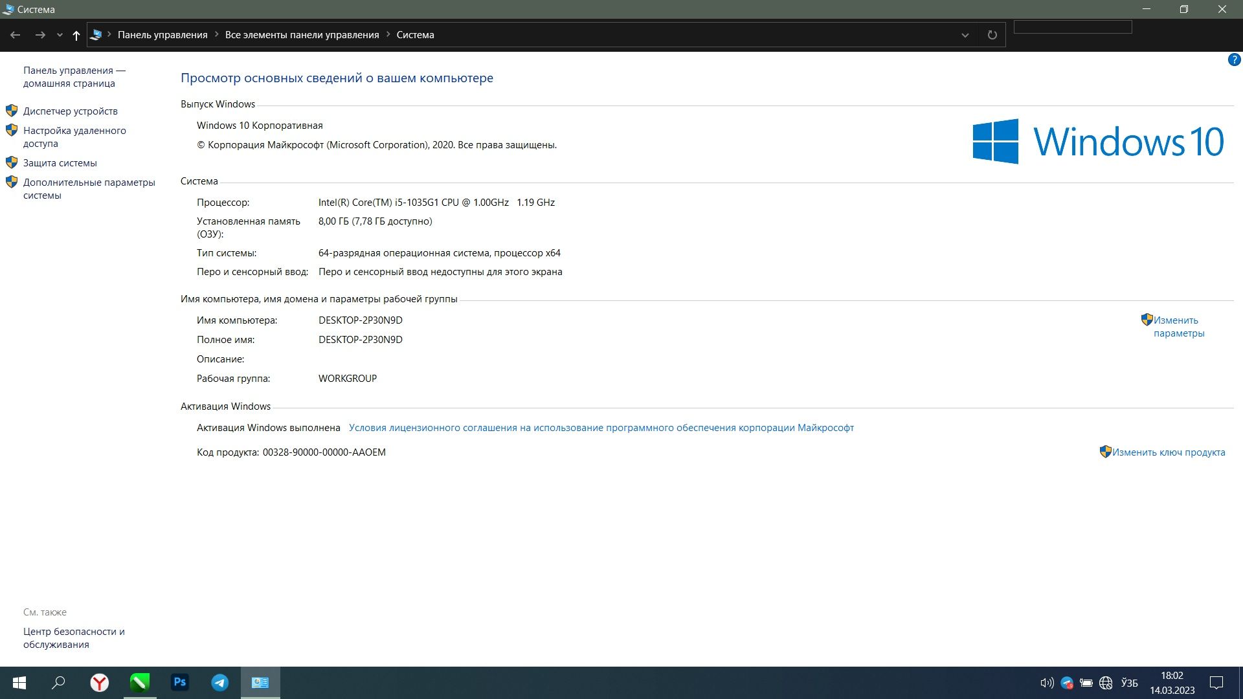Expand the address bar history chevron
The width and height of the screenshot is (1243, 699).
click(965, 35)
